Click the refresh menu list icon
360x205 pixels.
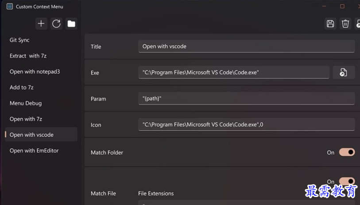[56, 23]
